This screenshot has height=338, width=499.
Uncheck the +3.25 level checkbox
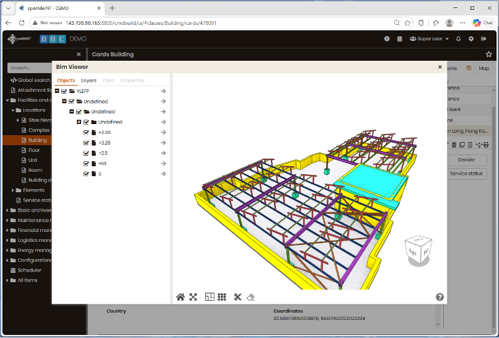tap(86, 143)
